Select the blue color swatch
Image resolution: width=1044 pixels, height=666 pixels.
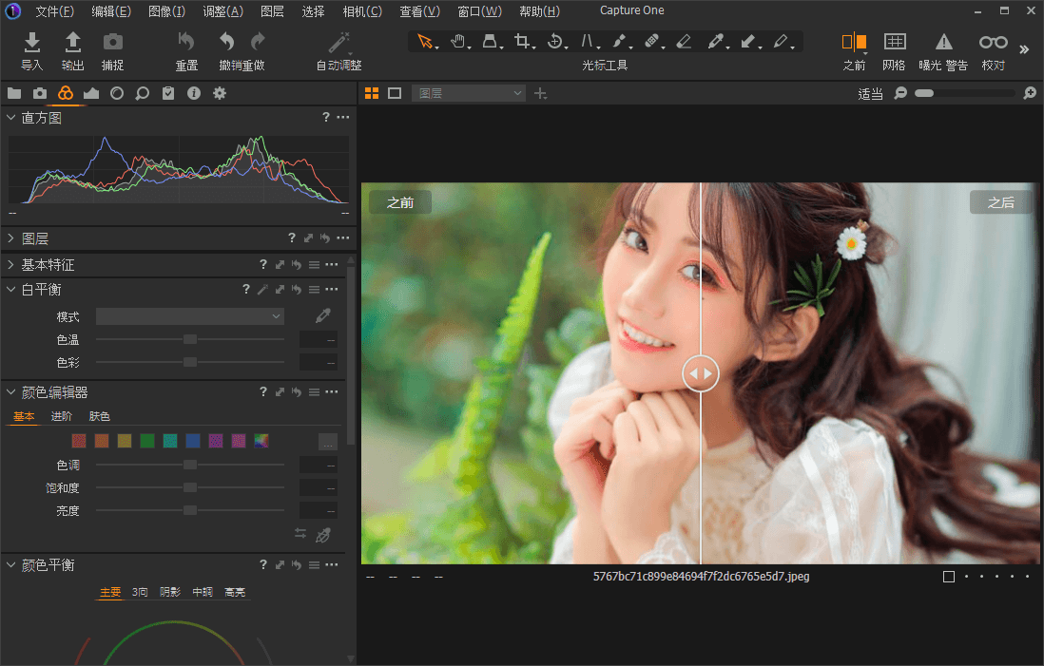(x=193, y=441)
